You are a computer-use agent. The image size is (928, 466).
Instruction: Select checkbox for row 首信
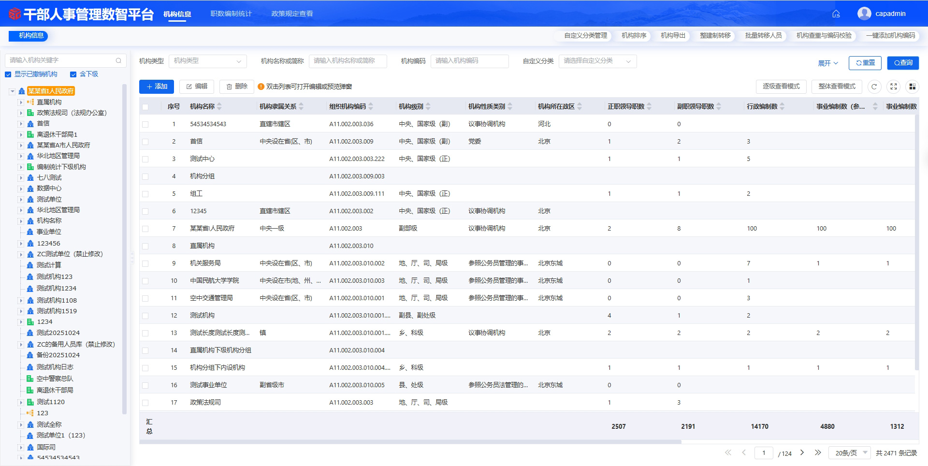[145, 142]
